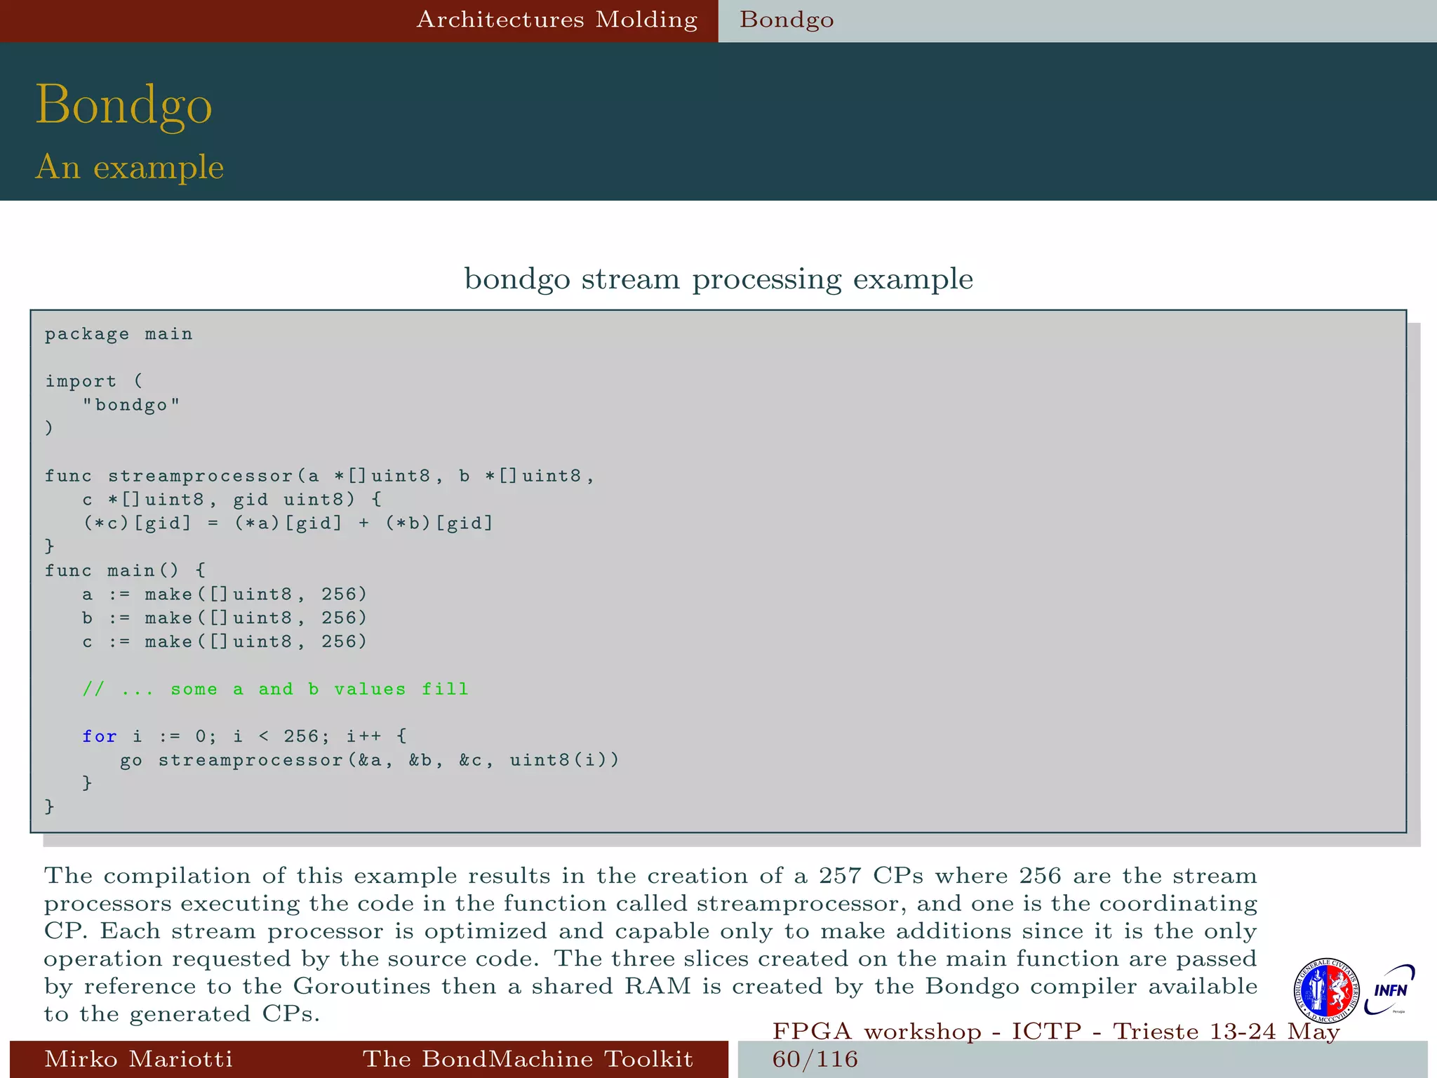
Task: Click the University of Perugia seal logo
Action: click(1326, 990)
